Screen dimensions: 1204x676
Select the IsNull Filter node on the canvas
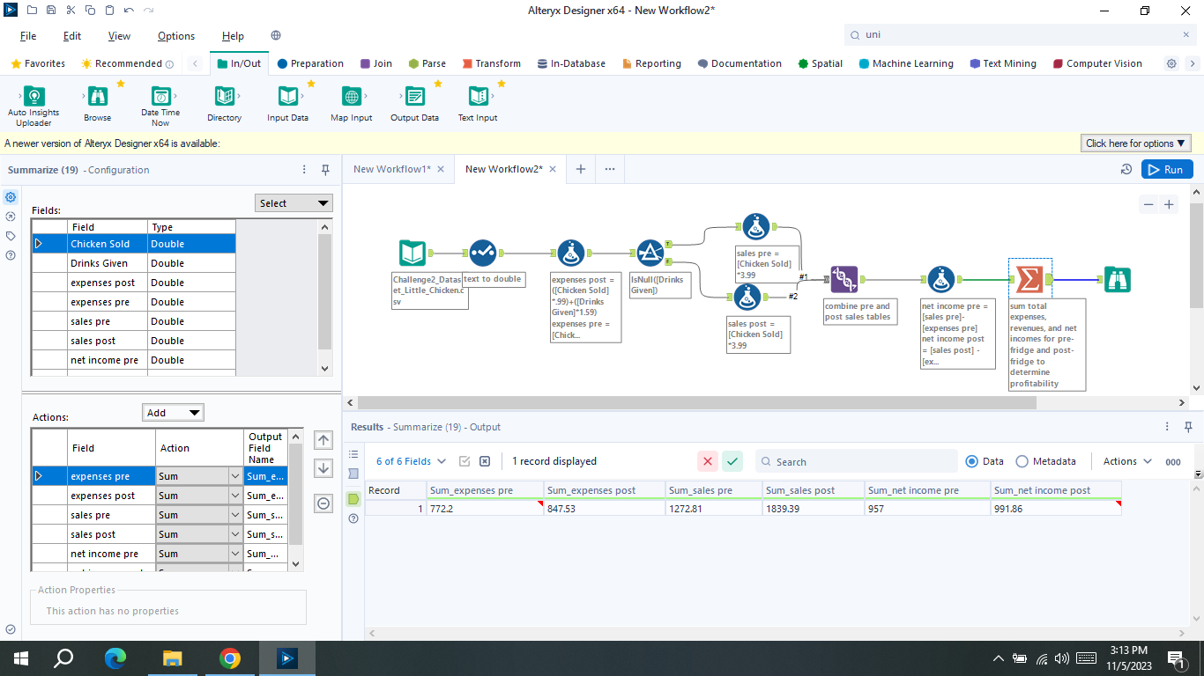coord(650,253)
